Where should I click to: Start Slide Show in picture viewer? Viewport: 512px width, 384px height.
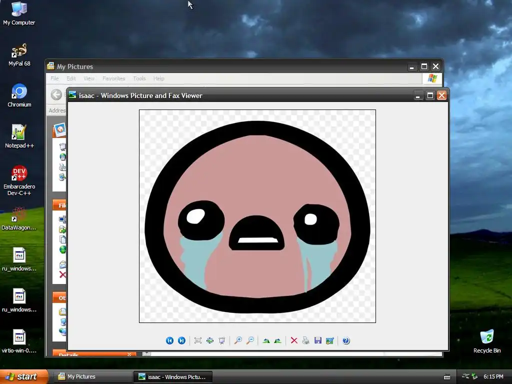pyautogui.click(x=222, y=340)
